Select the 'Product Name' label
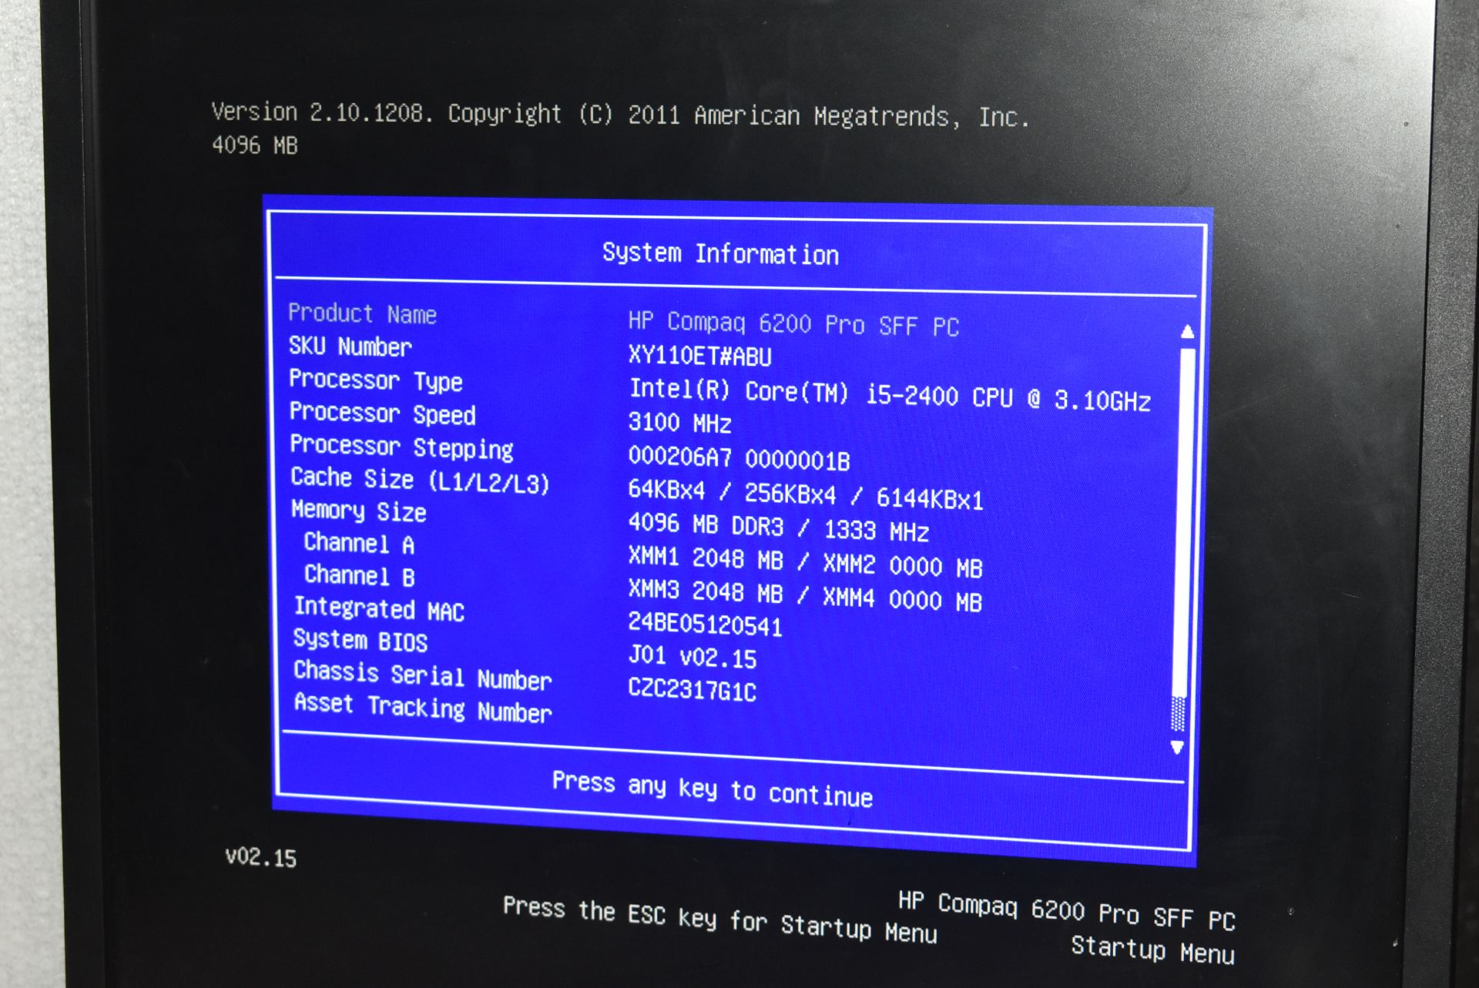 coord(362,313)
